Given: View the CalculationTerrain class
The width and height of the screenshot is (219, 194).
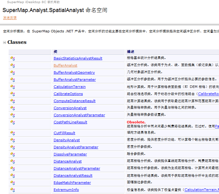Looking at the screenshot, I should tap(70, 87).
